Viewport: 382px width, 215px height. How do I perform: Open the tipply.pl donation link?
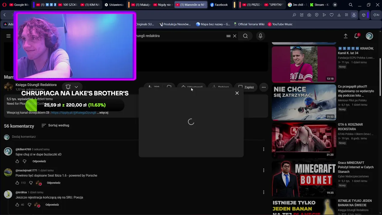(x=73, y=113)
